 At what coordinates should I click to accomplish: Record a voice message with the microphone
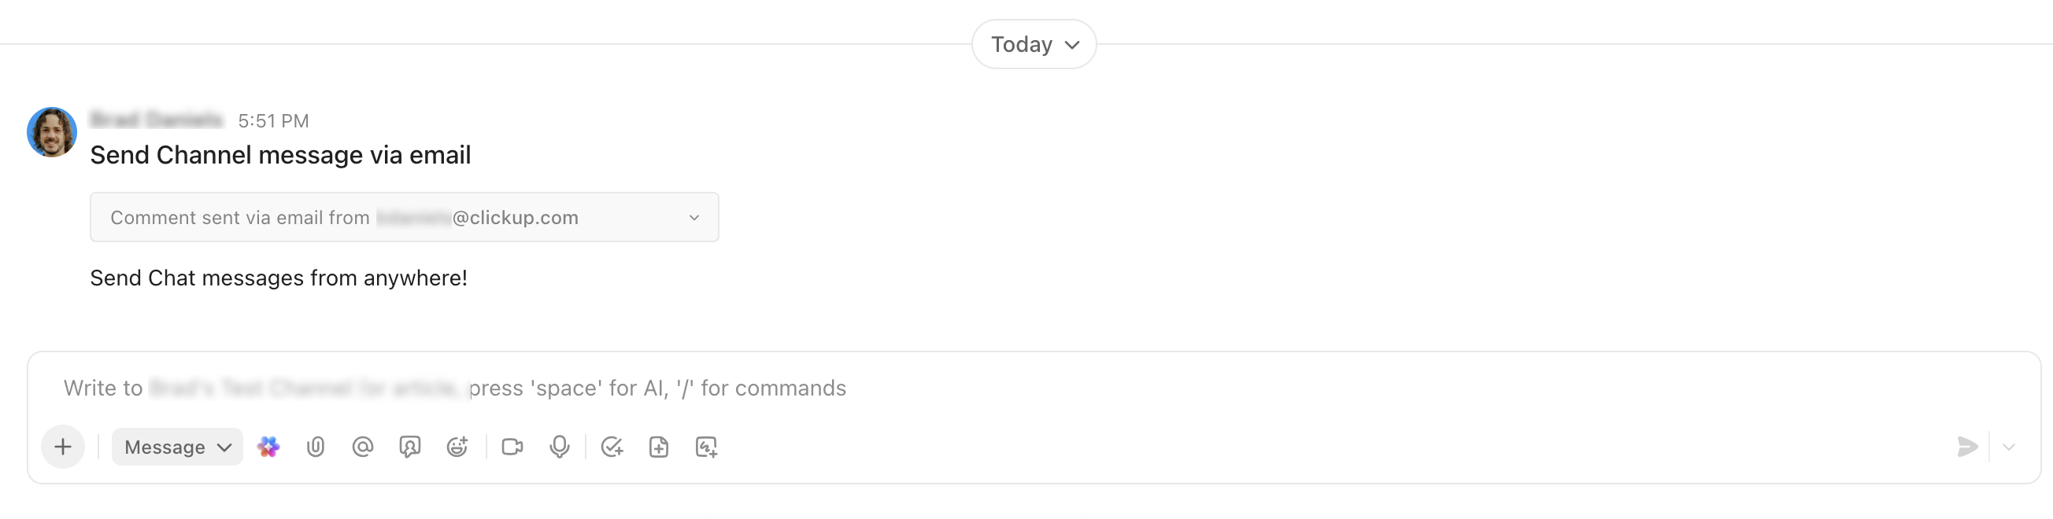(x=560, y=447)
